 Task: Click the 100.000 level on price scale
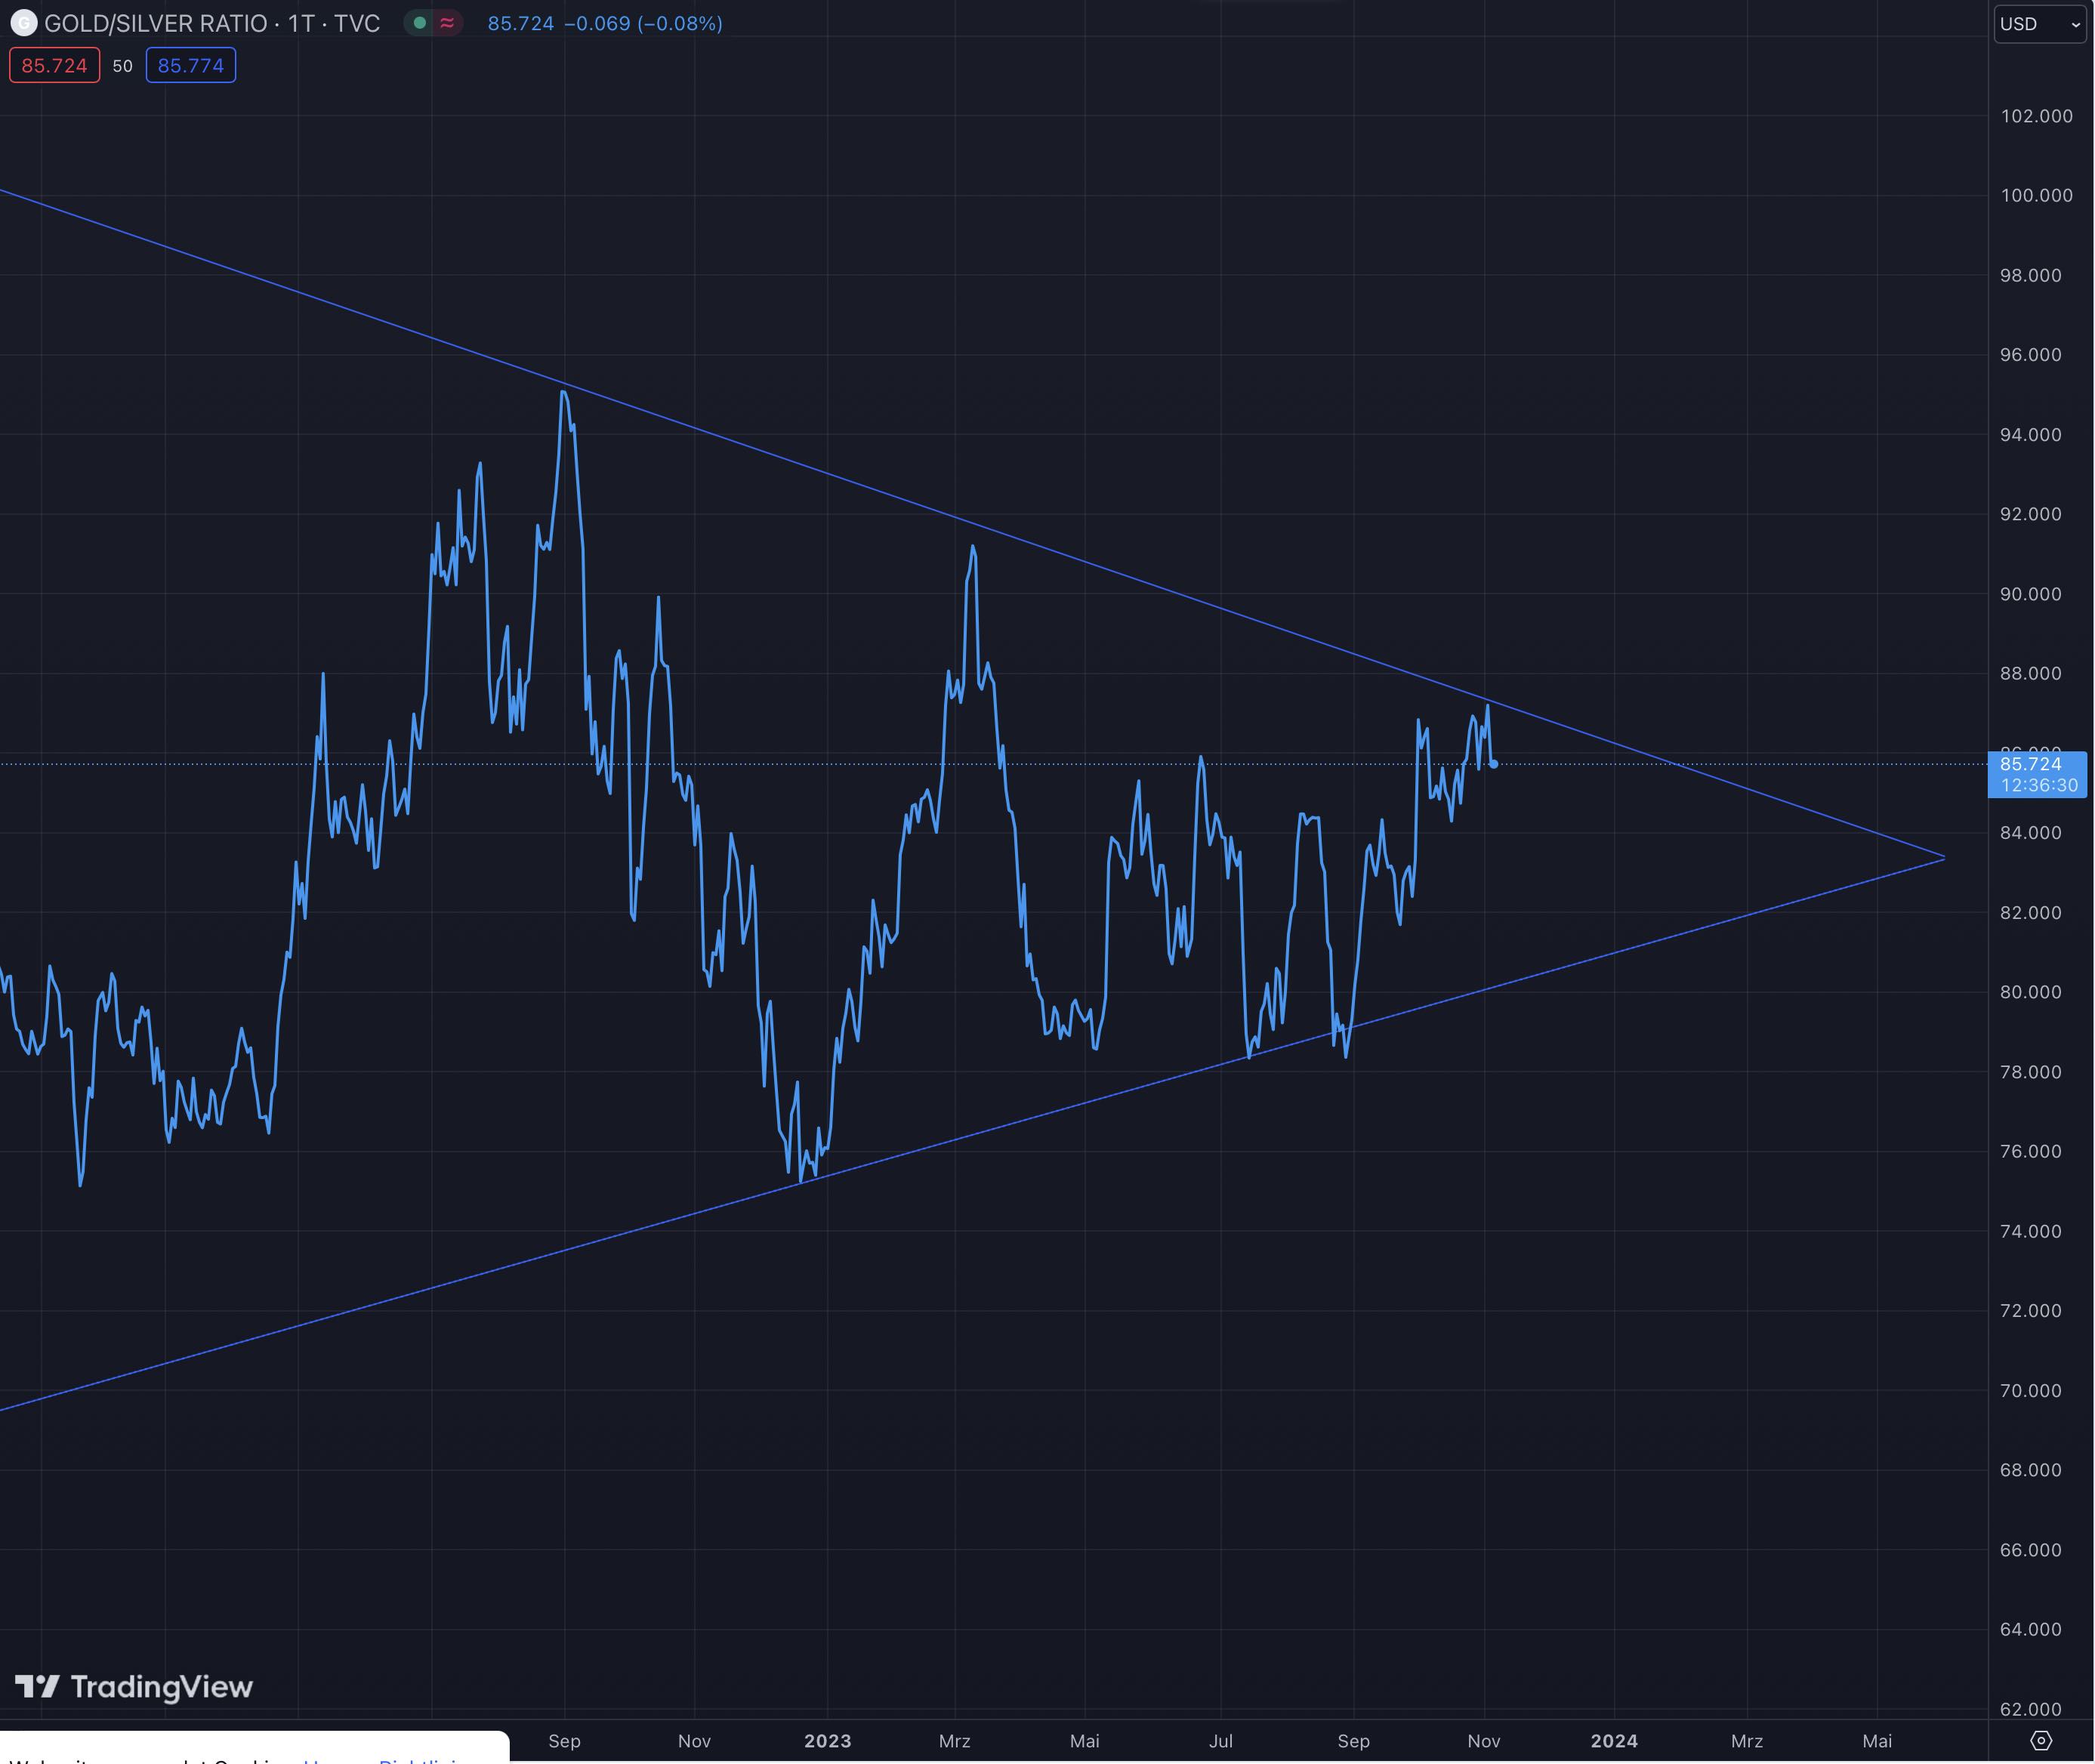(x=2036, y=196)
